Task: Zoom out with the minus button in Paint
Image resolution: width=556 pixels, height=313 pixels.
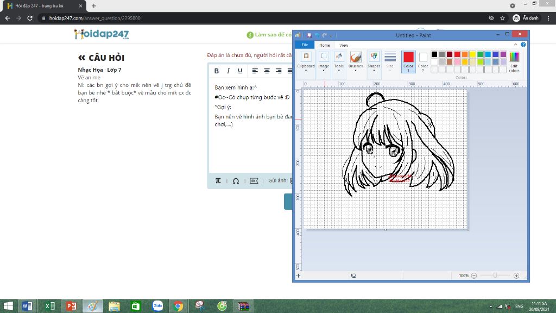Action: tap(474, 276)
